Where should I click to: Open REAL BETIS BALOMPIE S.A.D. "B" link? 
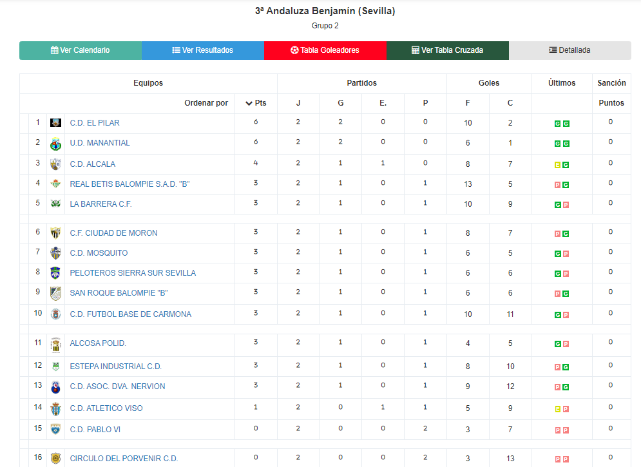pyautogui.click(x=130, y=184)
